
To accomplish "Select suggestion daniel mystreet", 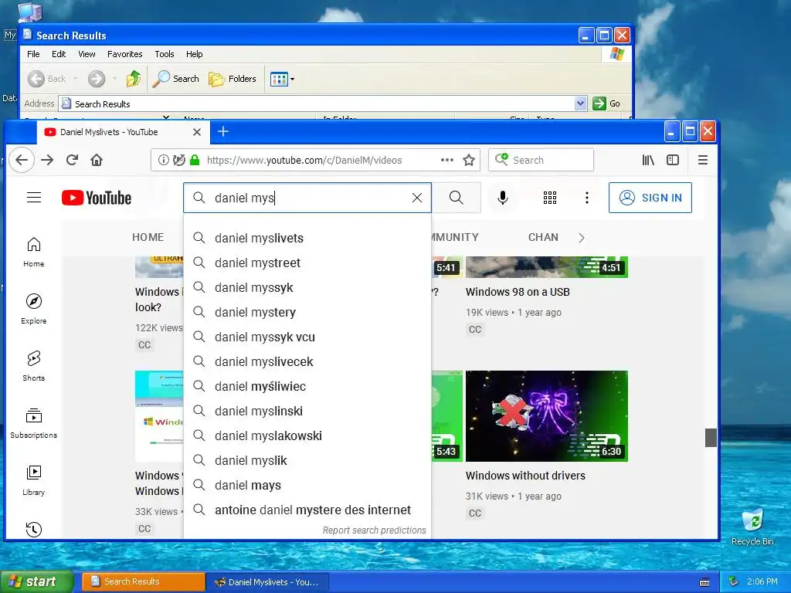I will pos(307,263).
